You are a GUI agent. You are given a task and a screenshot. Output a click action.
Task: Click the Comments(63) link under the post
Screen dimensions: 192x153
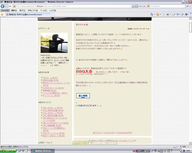tap(124, 133)
